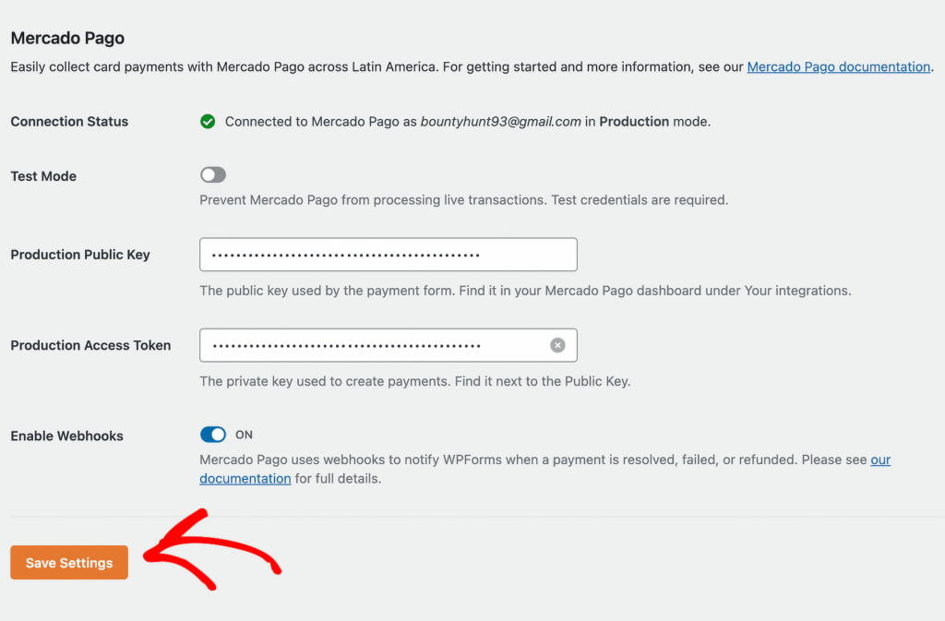Turn off the Enable Webhooks switch
Screen dimensions: 945x621
coord(213,435)
